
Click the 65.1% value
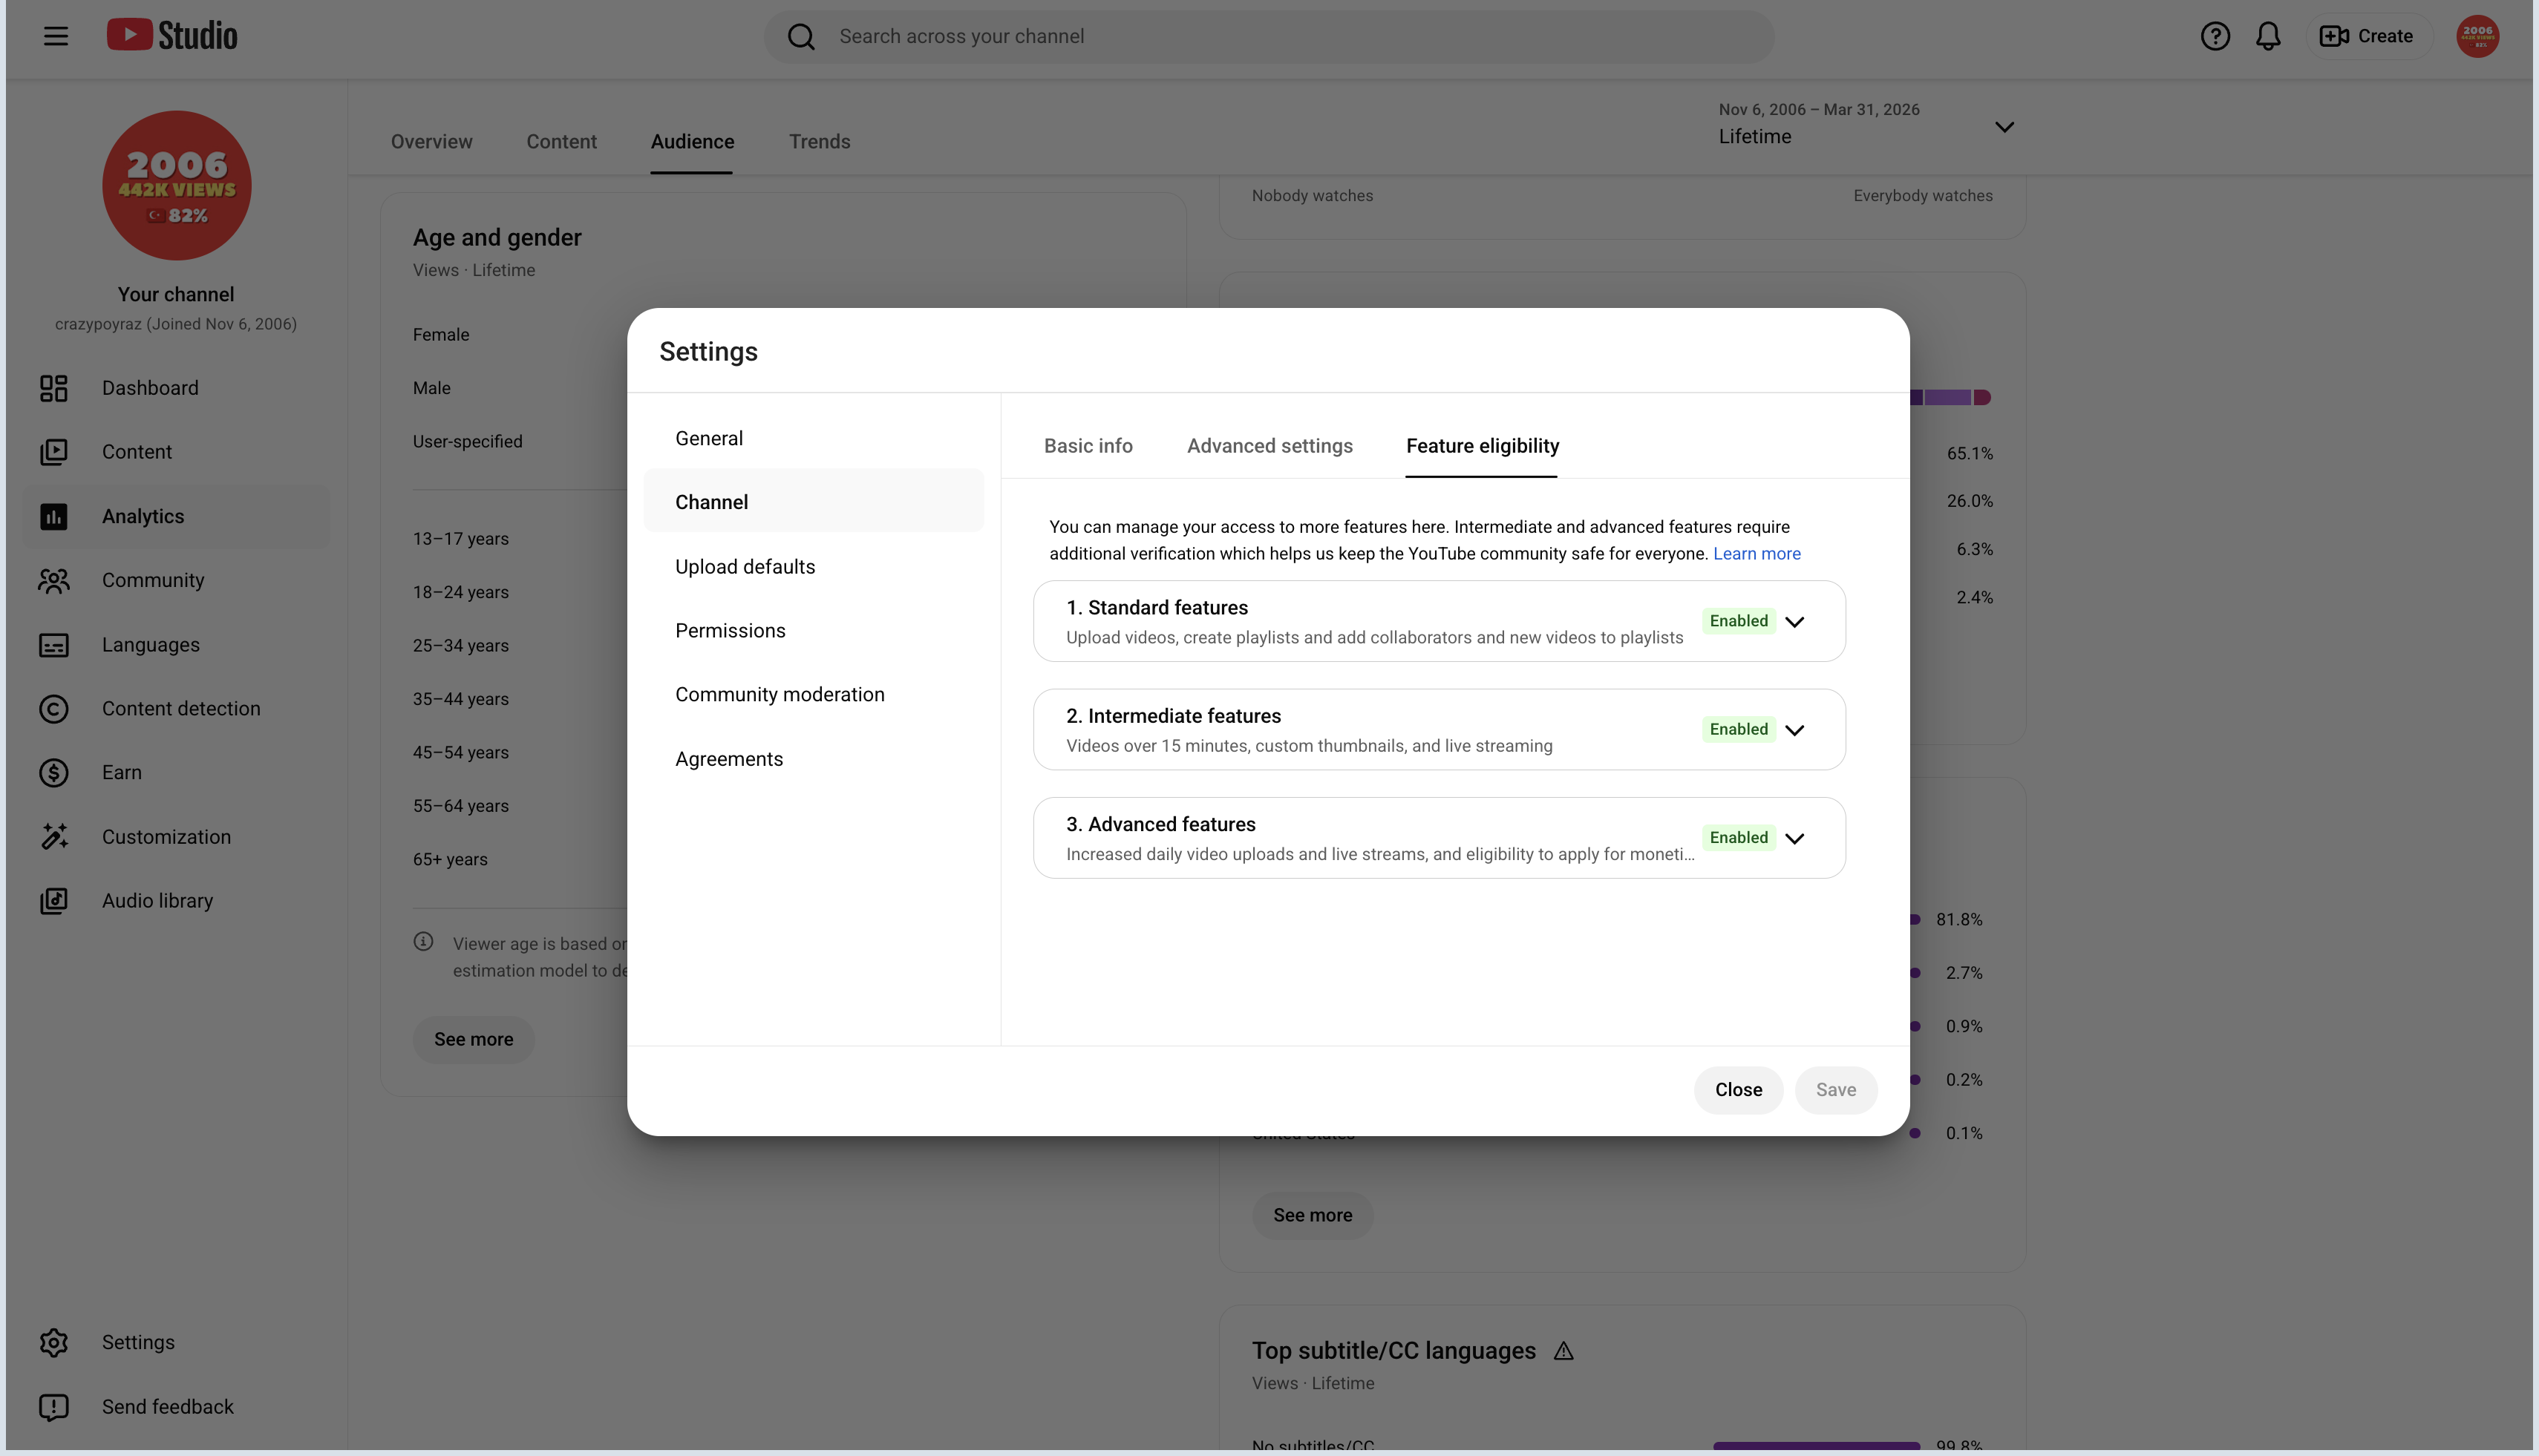pos(1970,453)
